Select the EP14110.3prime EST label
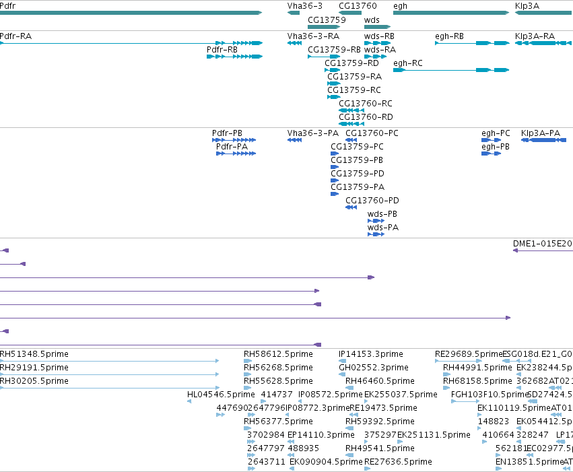Screen dimensions: 573x472 pos(321,436)
